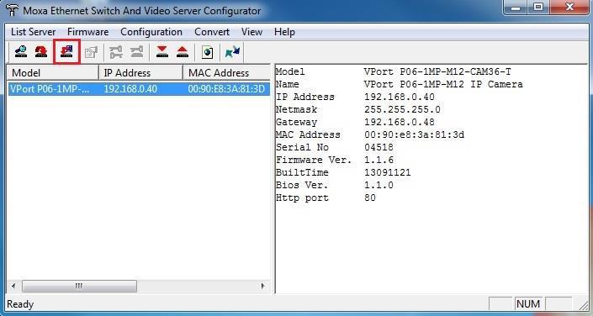
Task: Click the name VPort P06-1MP-M12 IP Camera
Action: click(x=443, y=84)
